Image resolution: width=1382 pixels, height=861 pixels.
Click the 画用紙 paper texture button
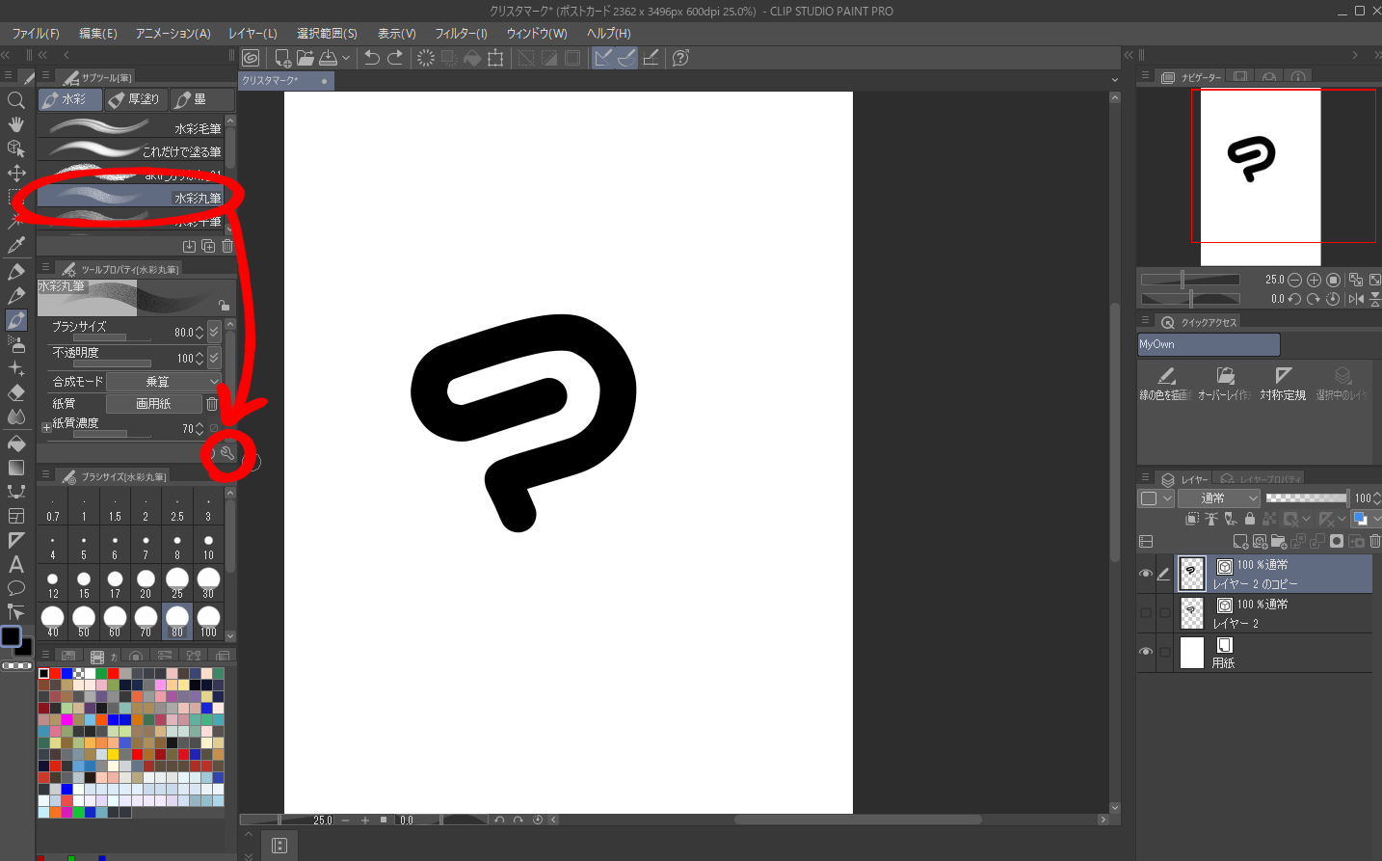[x=154, y=404]
